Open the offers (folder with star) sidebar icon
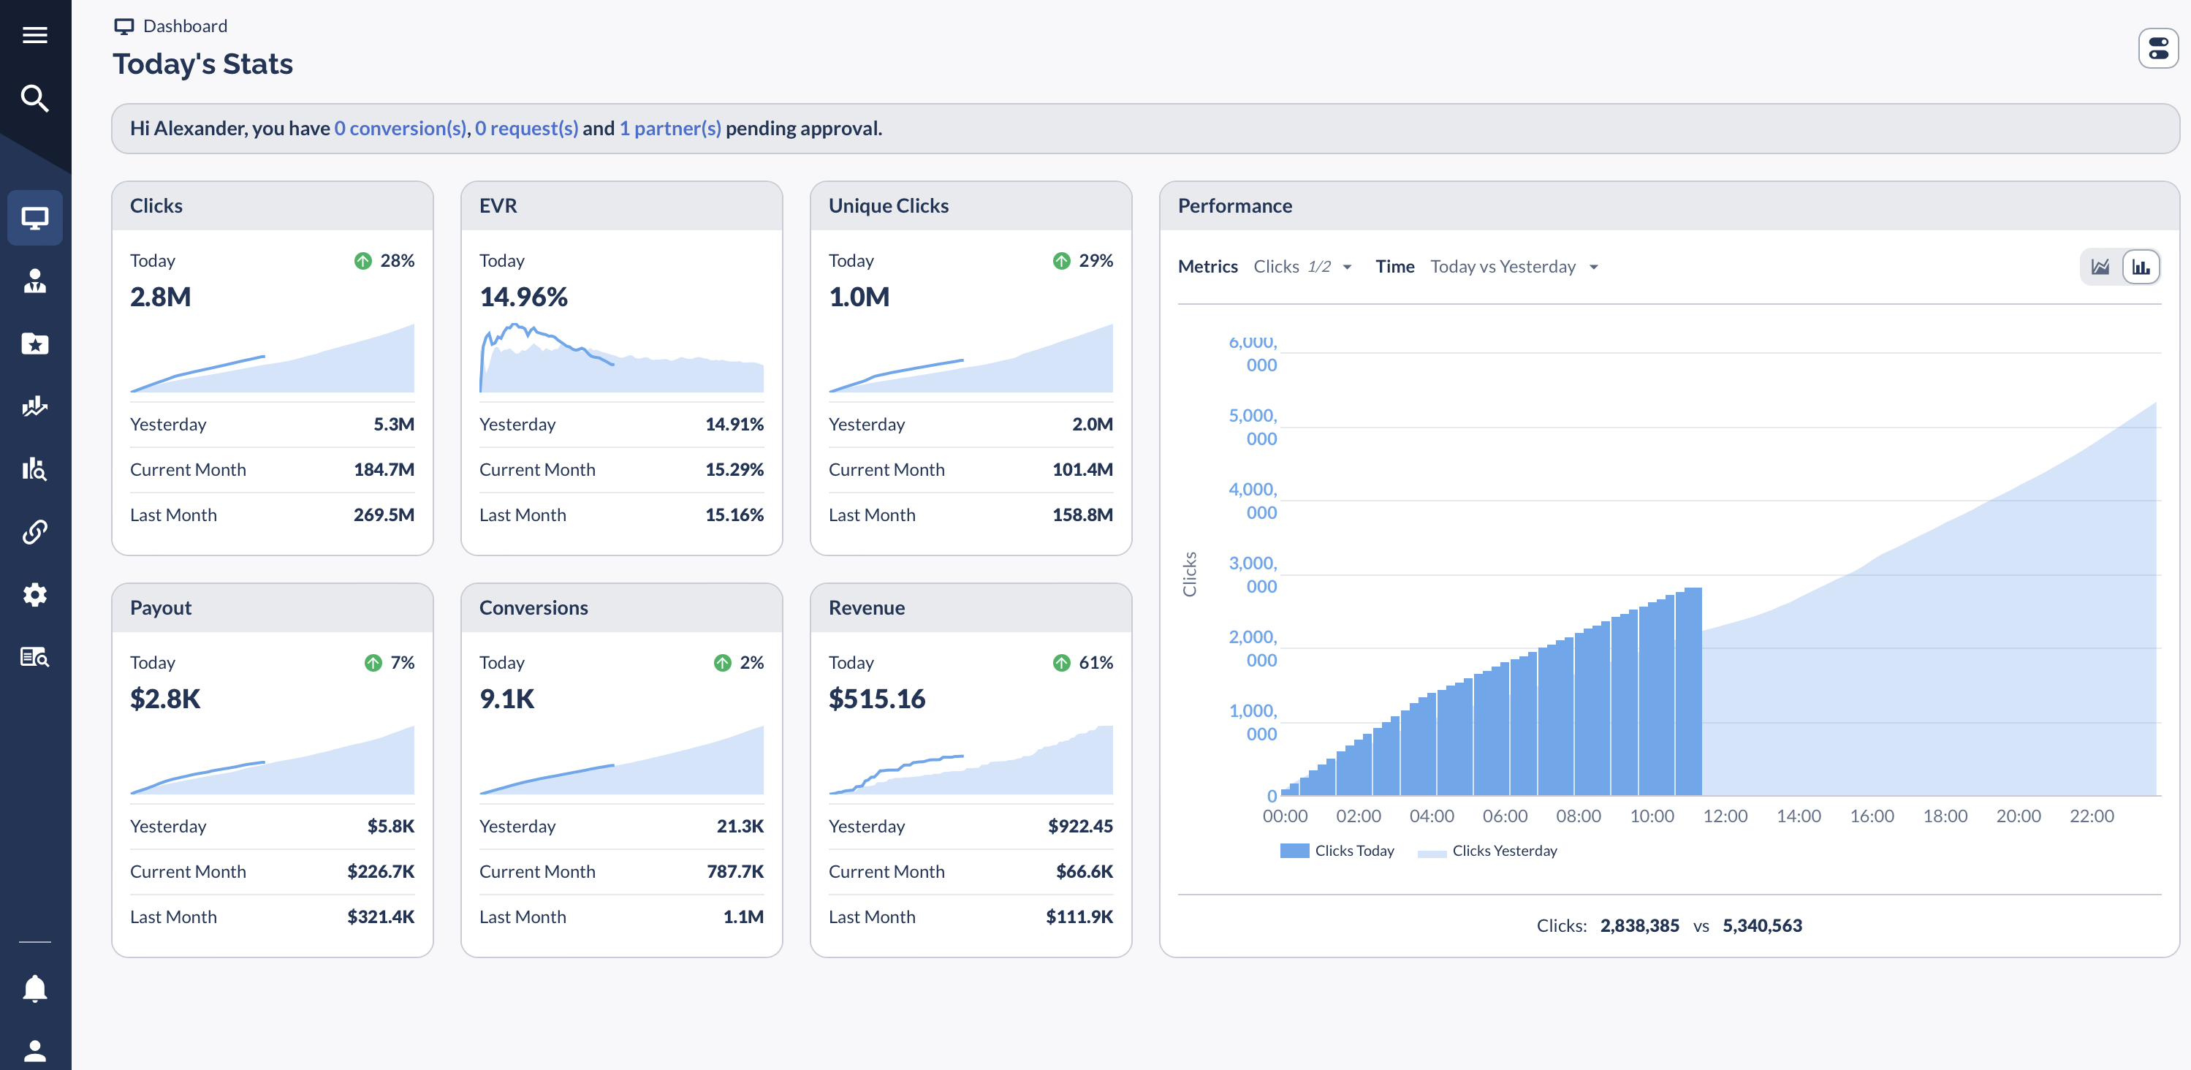 point(35,344)
